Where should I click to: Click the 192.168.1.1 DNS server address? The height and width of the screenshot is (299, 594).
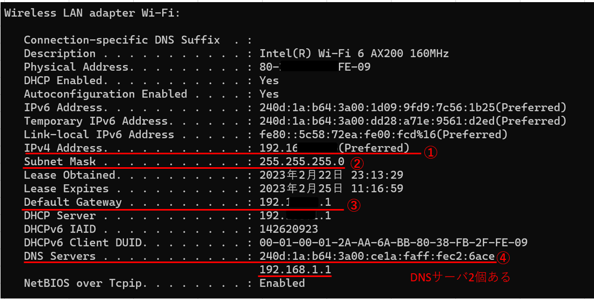pyautogui.click(x=295, y=270)
